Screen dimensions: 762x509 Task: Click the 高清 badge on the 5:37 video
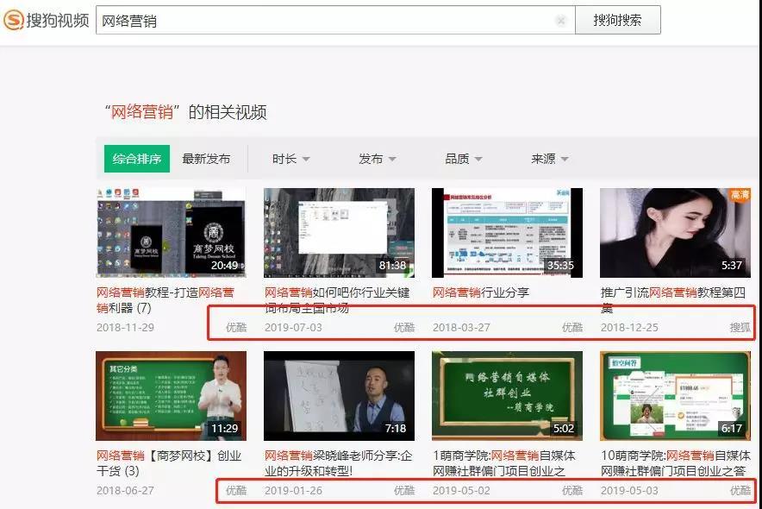740,195
